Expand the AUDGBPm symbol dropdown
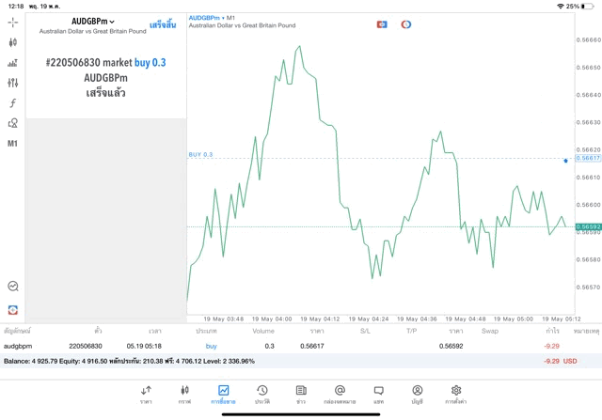This screenshot has width=602, height=420. pyautogui.click(x=93, y=21)
